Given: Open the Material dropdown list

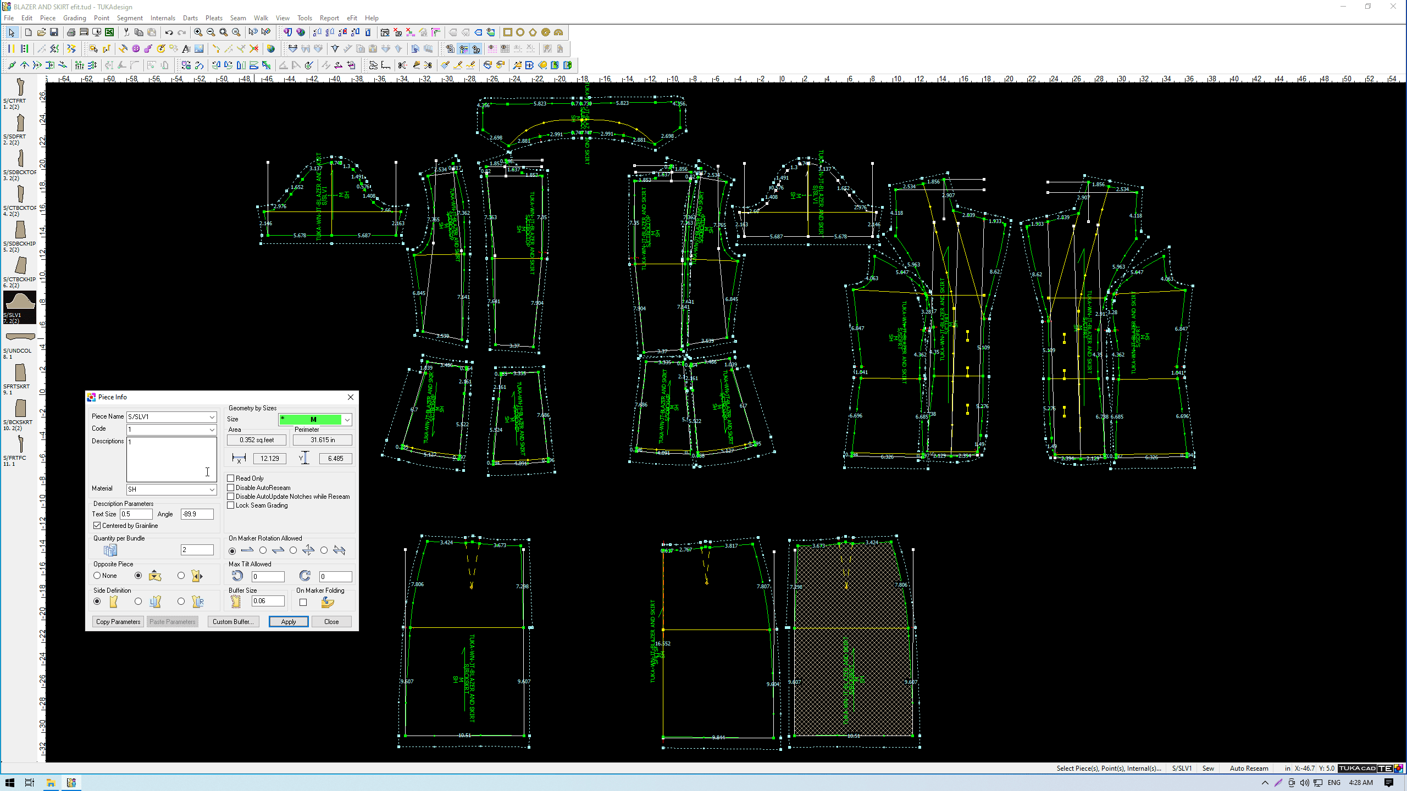Looking at the screenshot, I should [x=212, y=489].
